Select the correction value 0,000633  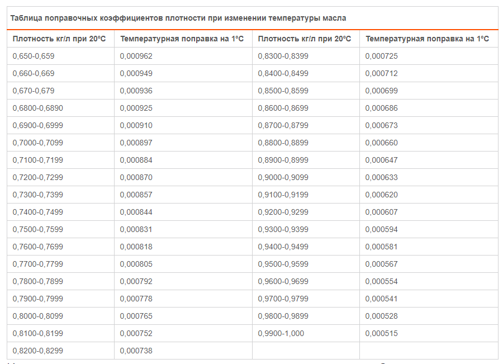(381, 177)
